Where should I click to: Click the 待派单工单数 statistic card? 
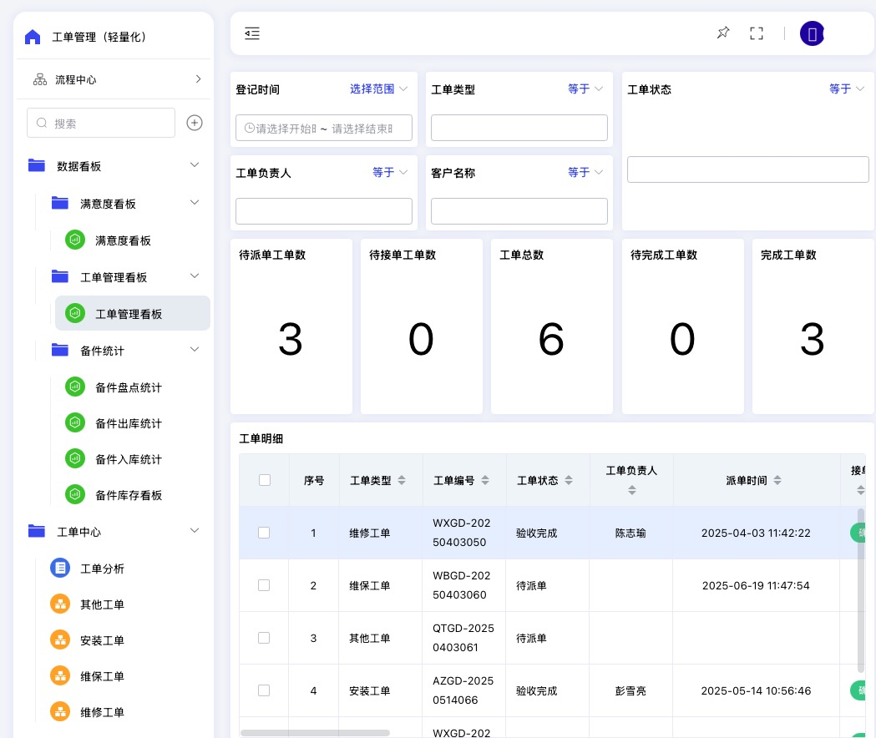coord(291,326)
